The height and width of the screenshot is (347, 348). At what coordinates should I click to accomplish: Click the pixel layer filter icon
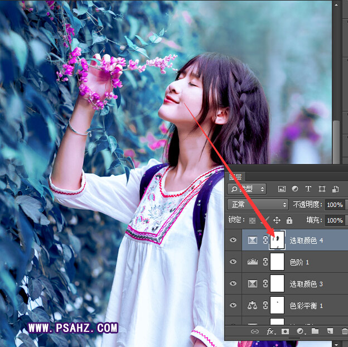click(x=282, y=189)
